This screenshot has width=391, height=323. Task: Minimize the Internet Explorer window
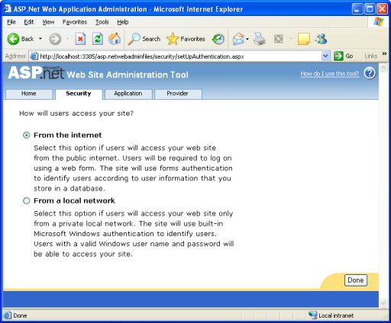pyautogui.click(x=357, y=9)
